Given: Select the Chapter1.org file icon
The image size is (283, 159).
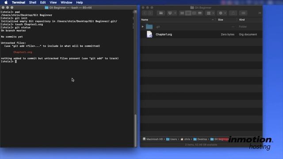Looking at the screenshot, I should (149, 34).
